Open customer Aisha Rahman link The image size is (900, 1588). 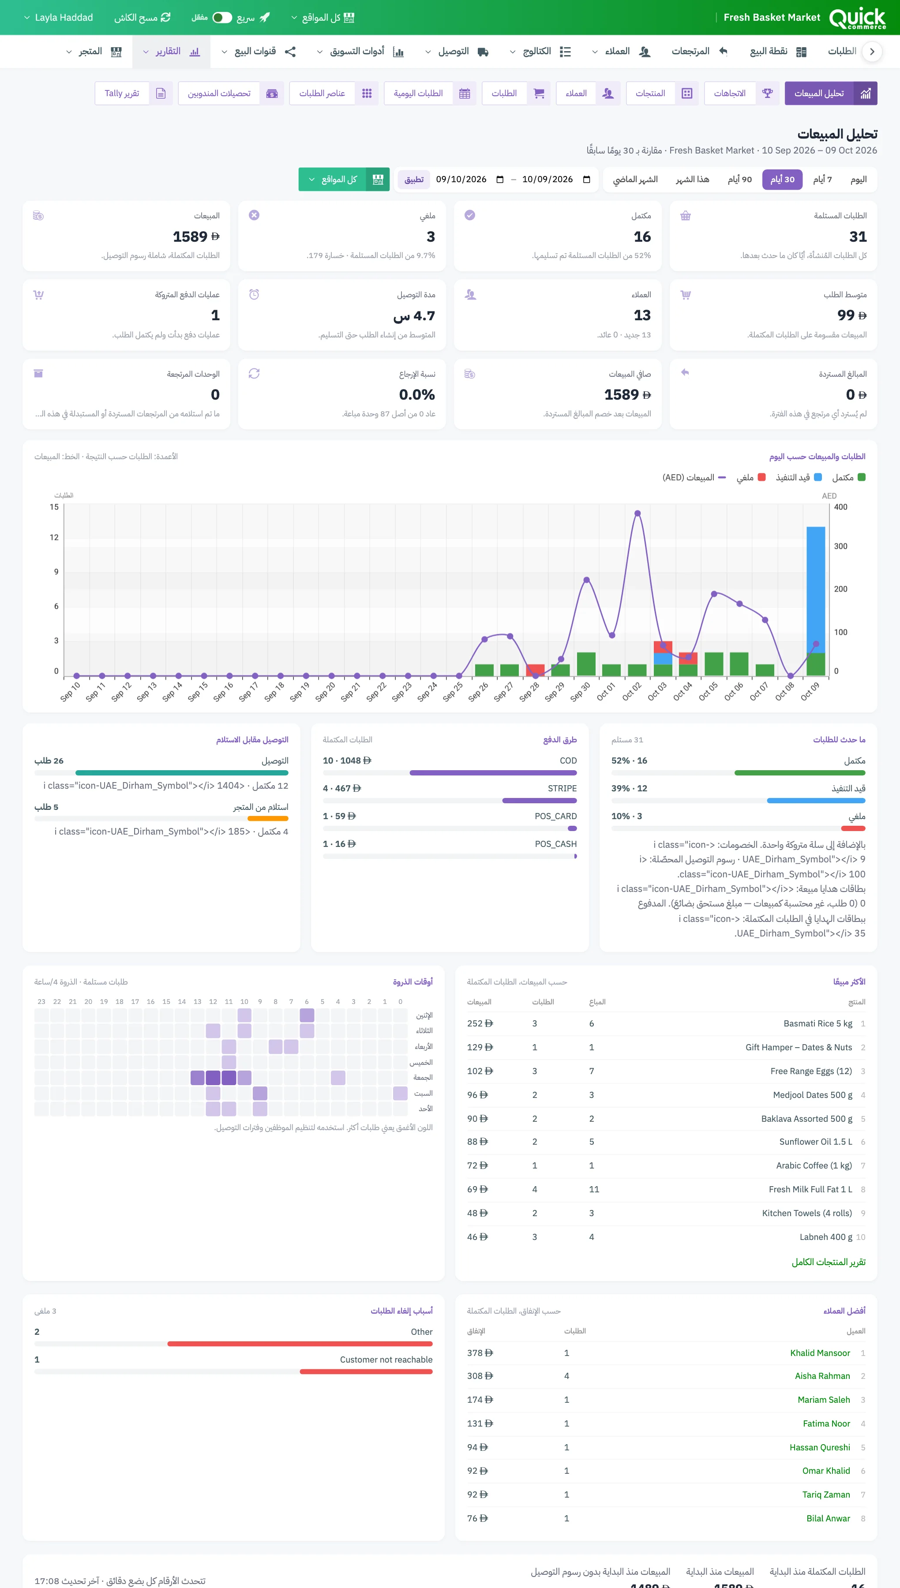click(822, 1375)
